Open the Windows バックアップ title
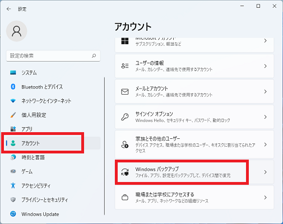Screen dimensions: 283x224 (x=157, y=169)
